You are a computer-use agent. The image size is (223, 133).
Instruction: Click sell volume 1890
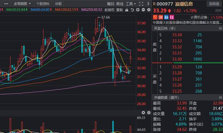coord(198,59)
